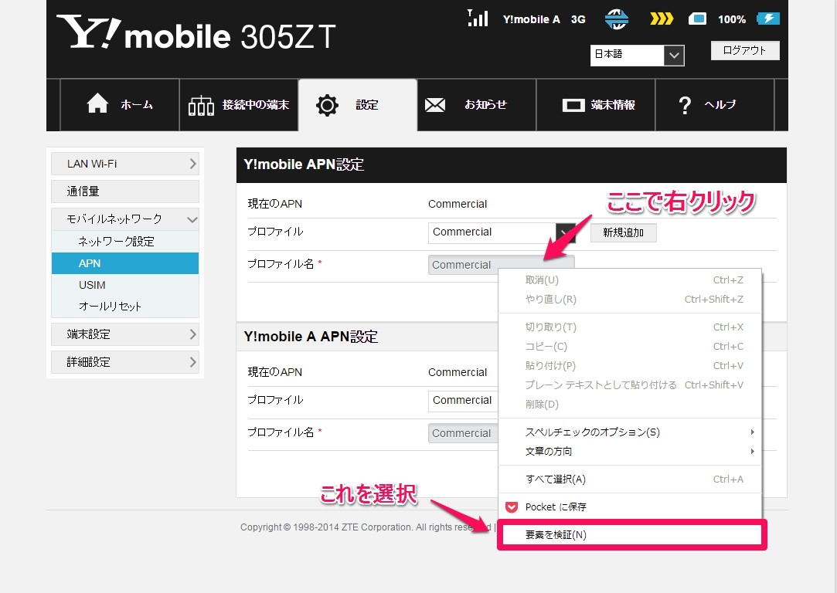
Task: Open the 端末情報 tab
Action: 596,104
